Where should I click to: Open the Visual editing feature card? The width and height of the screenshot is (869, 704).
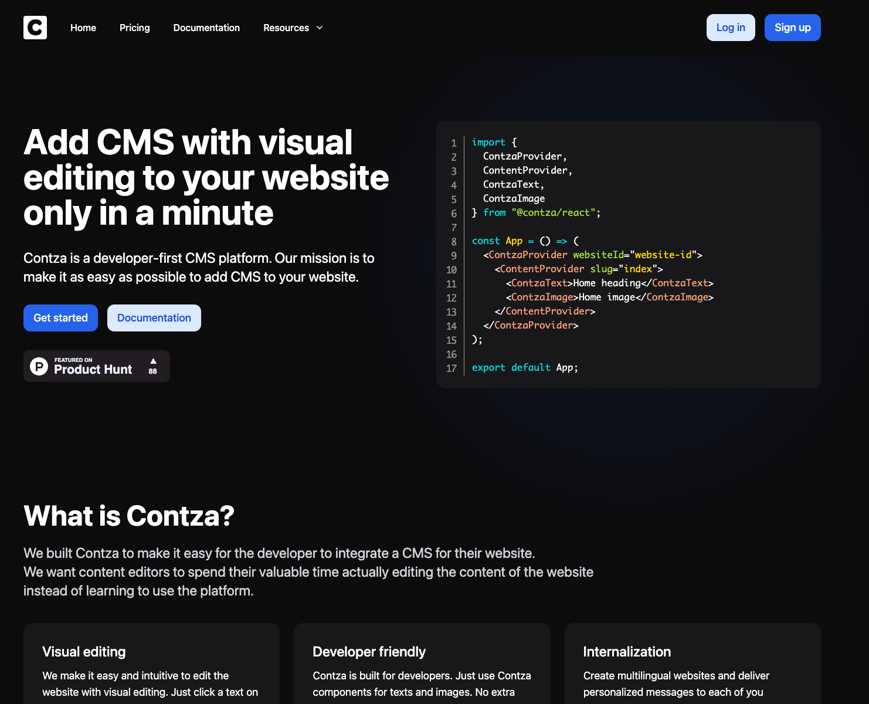click(x=151, y=664)
